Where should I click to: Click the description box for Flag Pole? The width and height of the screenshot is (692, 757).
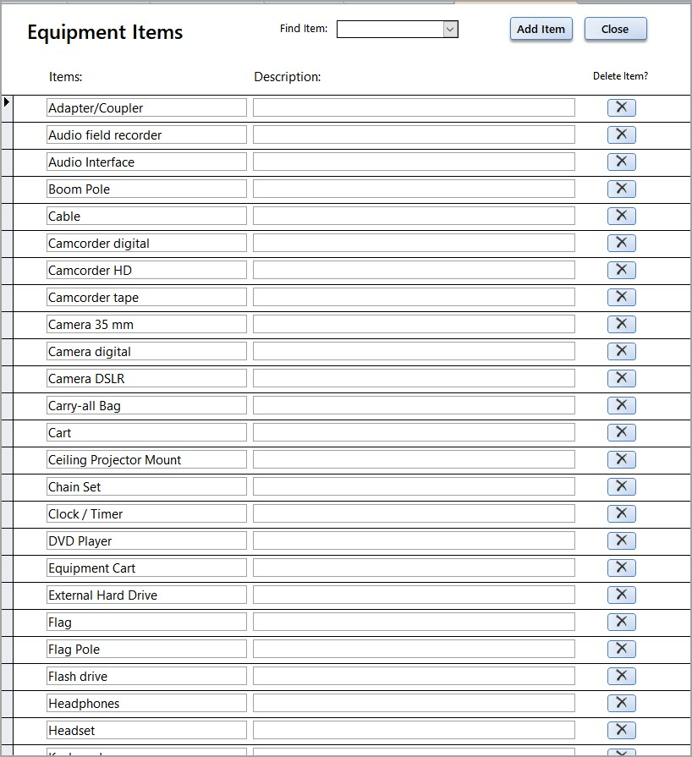[414, 649]
